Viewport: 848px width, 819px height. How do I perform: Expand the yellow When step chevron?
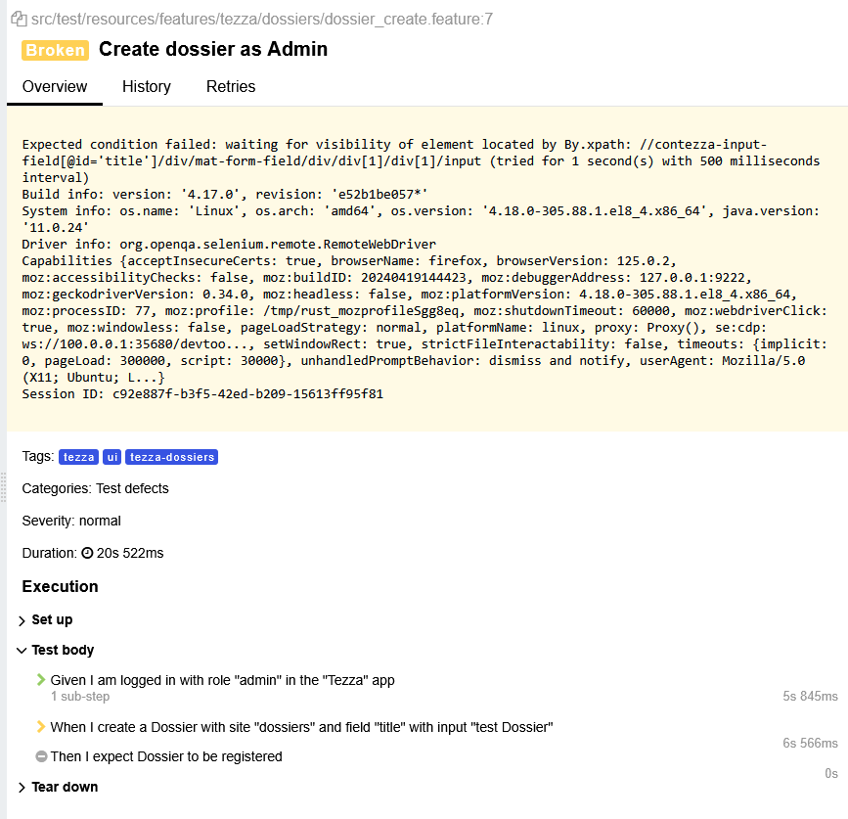[40, 726]
